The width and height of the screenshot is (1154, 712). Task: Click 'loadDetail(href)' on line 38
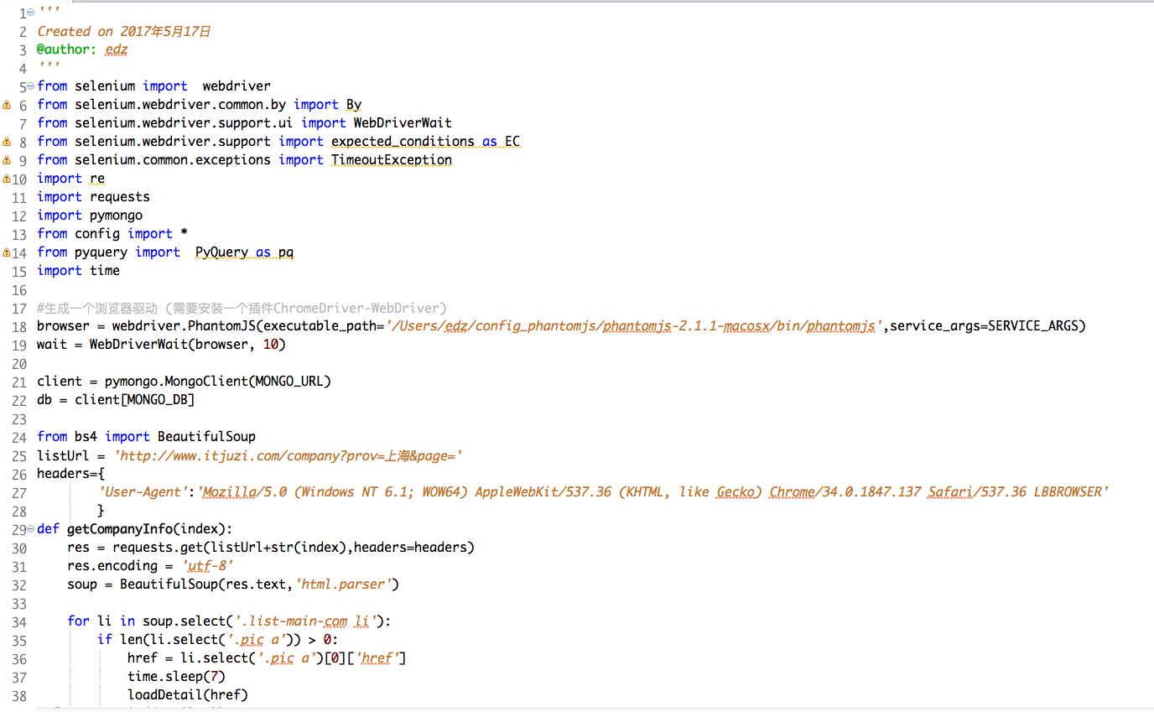[x=188, y=695]
